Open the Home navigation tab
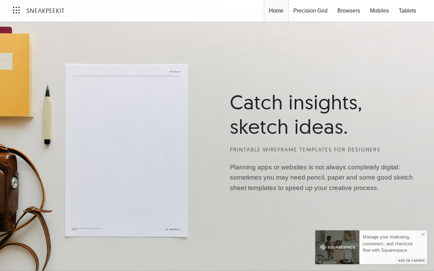This screenshot has width=434, height=271. click(x=276, y=11)
